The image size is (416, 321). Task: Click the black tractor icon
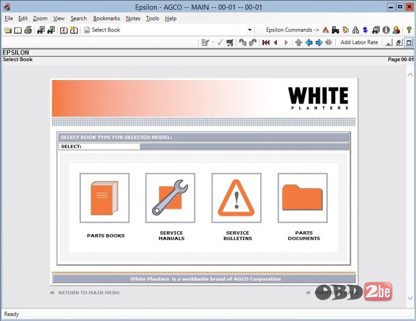pos(336,30)
